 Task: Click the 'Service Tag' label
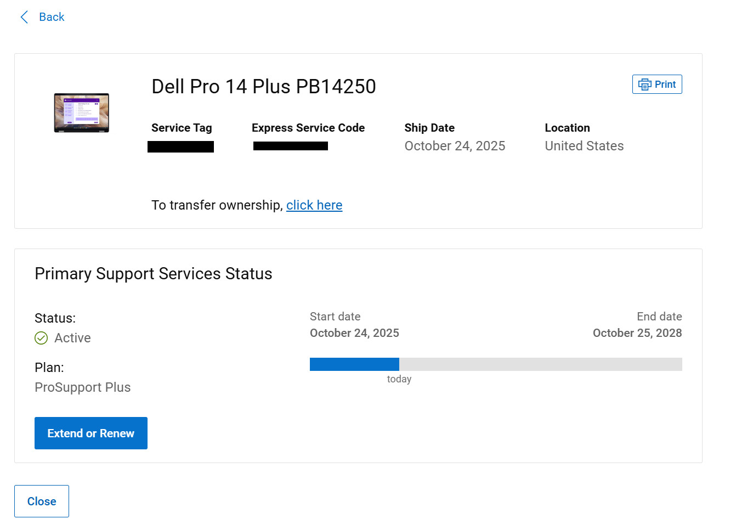[182, 128]
